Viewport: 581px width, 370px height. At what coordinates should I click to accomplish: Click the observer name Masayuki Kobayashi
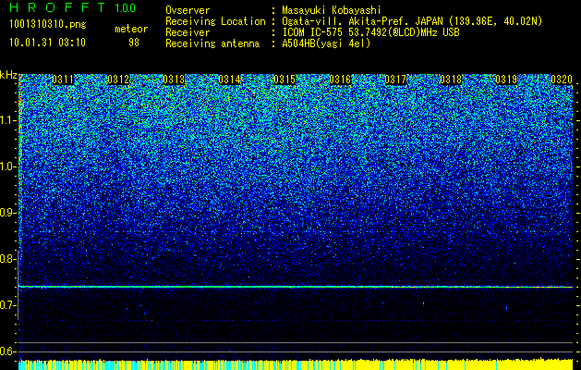click(x=332, y=10)
